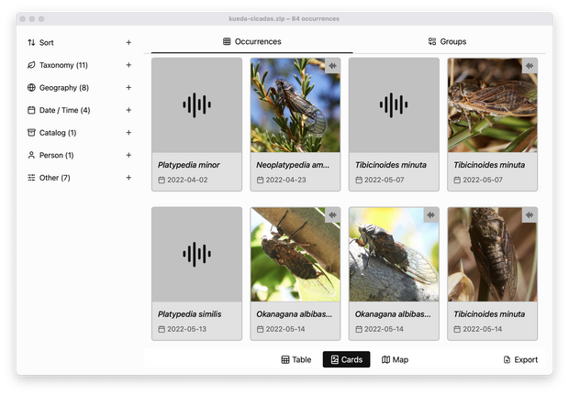Viewport: 569px width, 395px height.
Task: Click audio badge on Neoplatypedia photo card
Action: 331,66
